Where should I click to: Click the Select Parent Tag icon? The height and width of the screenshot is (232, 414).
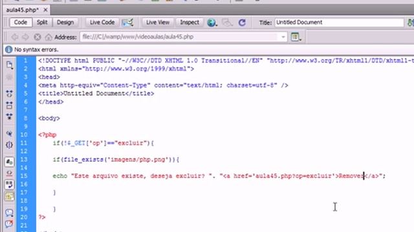pyautogui.click(x=9, y=133)
